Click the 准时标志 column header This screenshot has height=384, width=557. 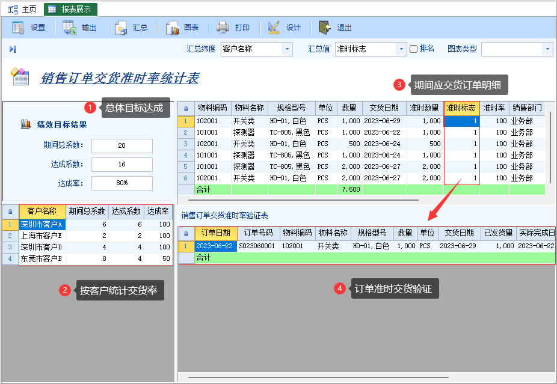coord(461,108)
